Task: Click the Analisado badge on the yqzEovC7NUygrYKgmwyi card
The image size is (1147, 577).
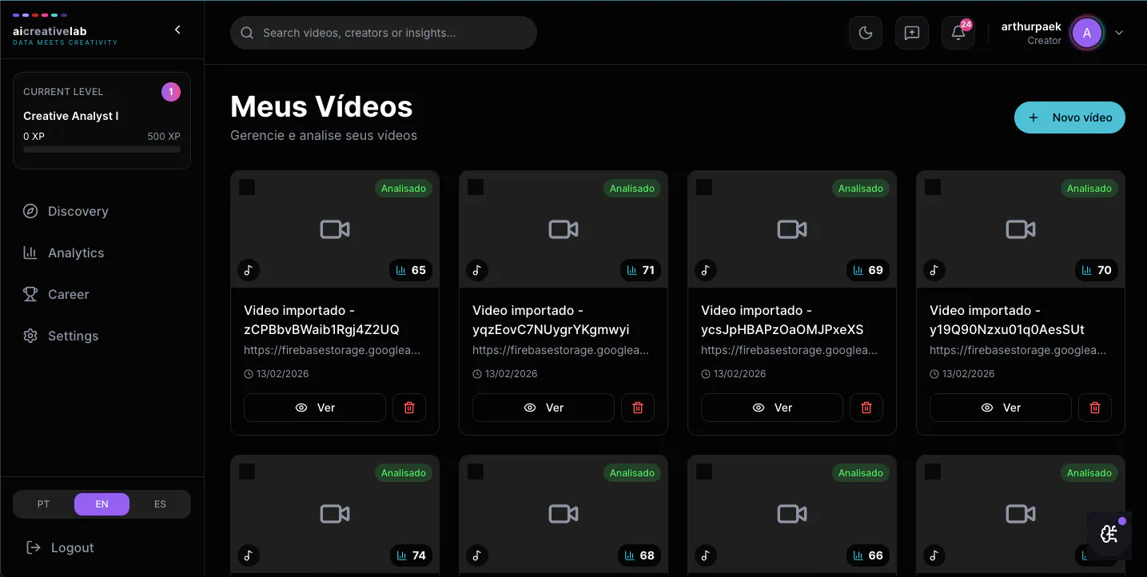Action: pos(632,189)
